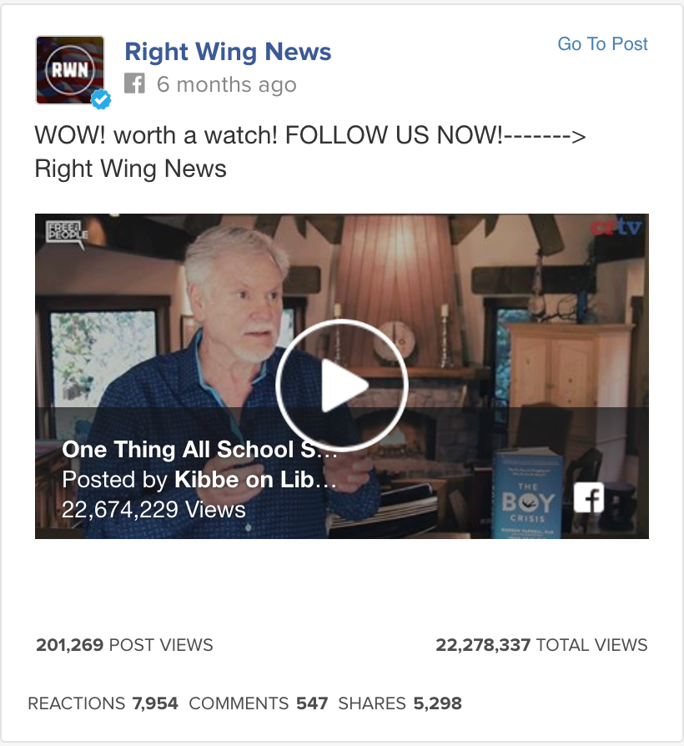The height and width of the screenshot is (746, 684).
Task: Click the video title One Thing All School
Action: [199, 450]
